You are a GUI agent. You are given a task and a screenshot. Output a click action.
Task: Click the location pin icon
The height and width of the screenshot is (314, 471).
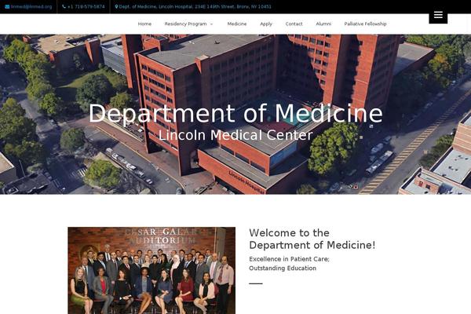tap(116, 6)
